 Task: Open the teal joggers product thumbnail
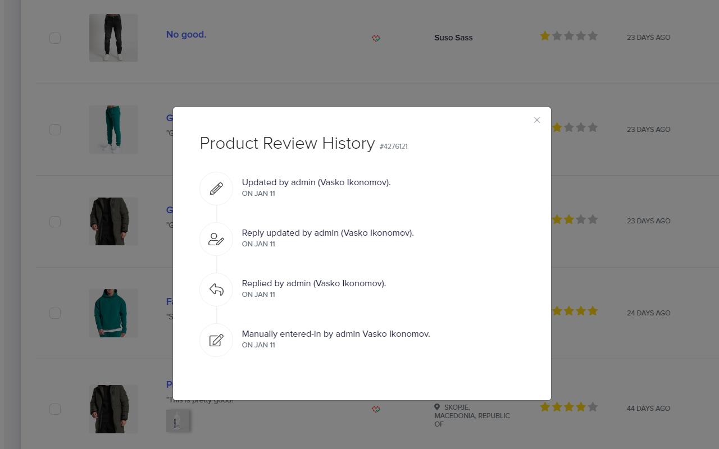(x=113, y=129)
